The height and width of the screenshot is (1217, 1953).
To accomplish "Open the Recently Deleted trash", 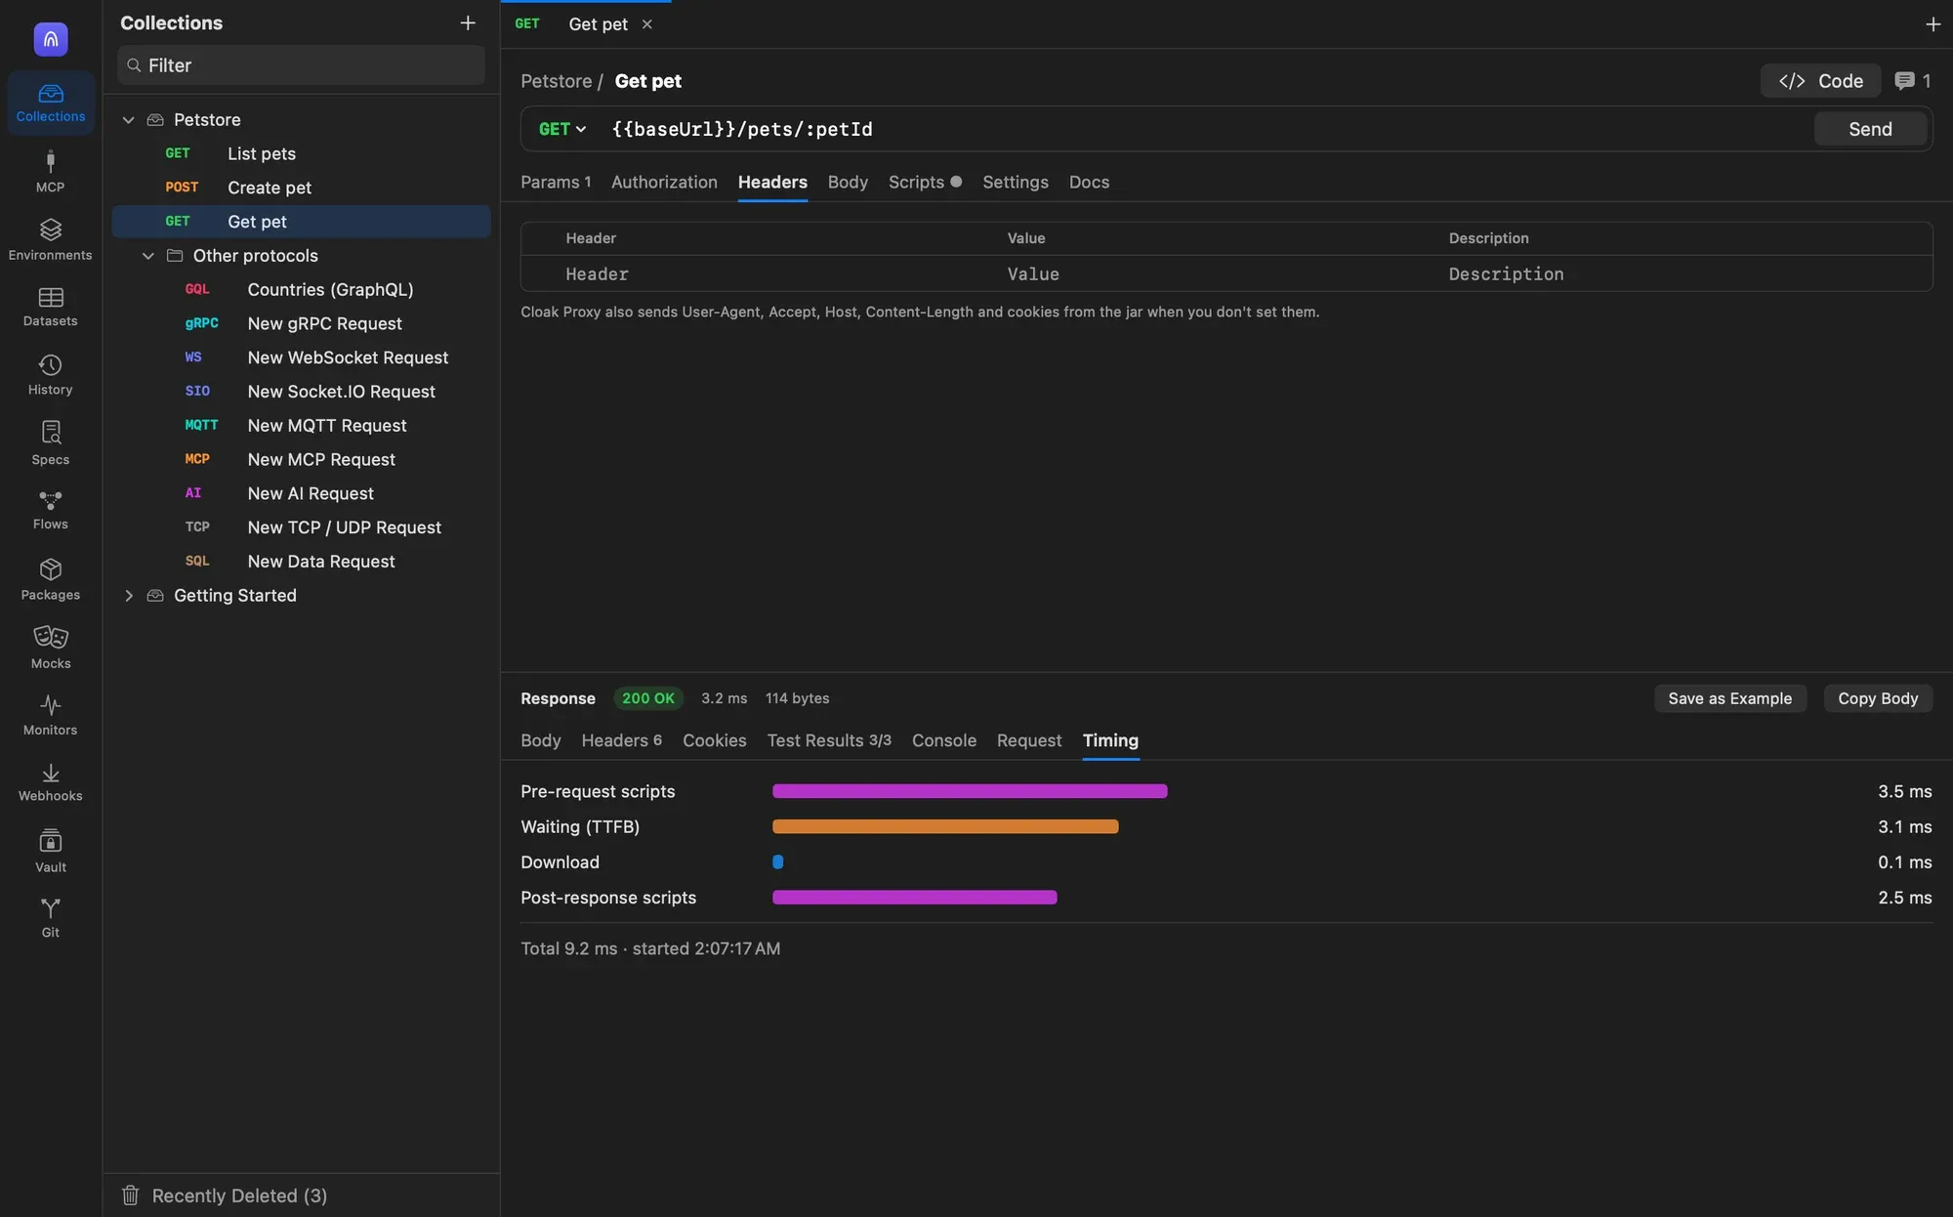I will point(225,1196).
